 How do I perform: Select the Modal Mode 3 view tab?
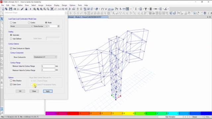click(88, 17)
